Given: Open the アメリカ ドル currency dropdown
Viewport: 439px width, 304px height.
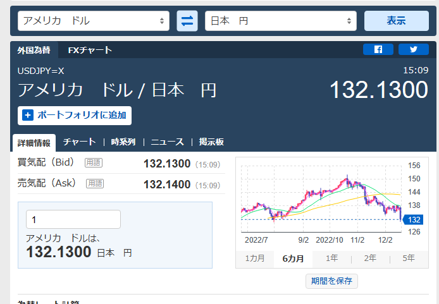Looking at the screenshot, I should 94,21.
